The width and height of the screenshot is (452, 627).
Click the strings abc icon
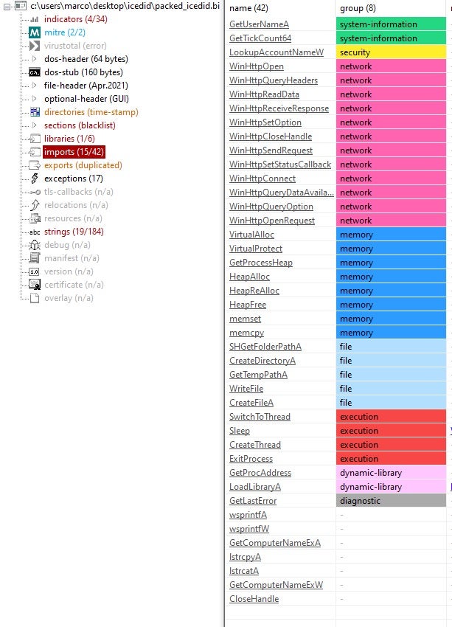tap(34, 232)
